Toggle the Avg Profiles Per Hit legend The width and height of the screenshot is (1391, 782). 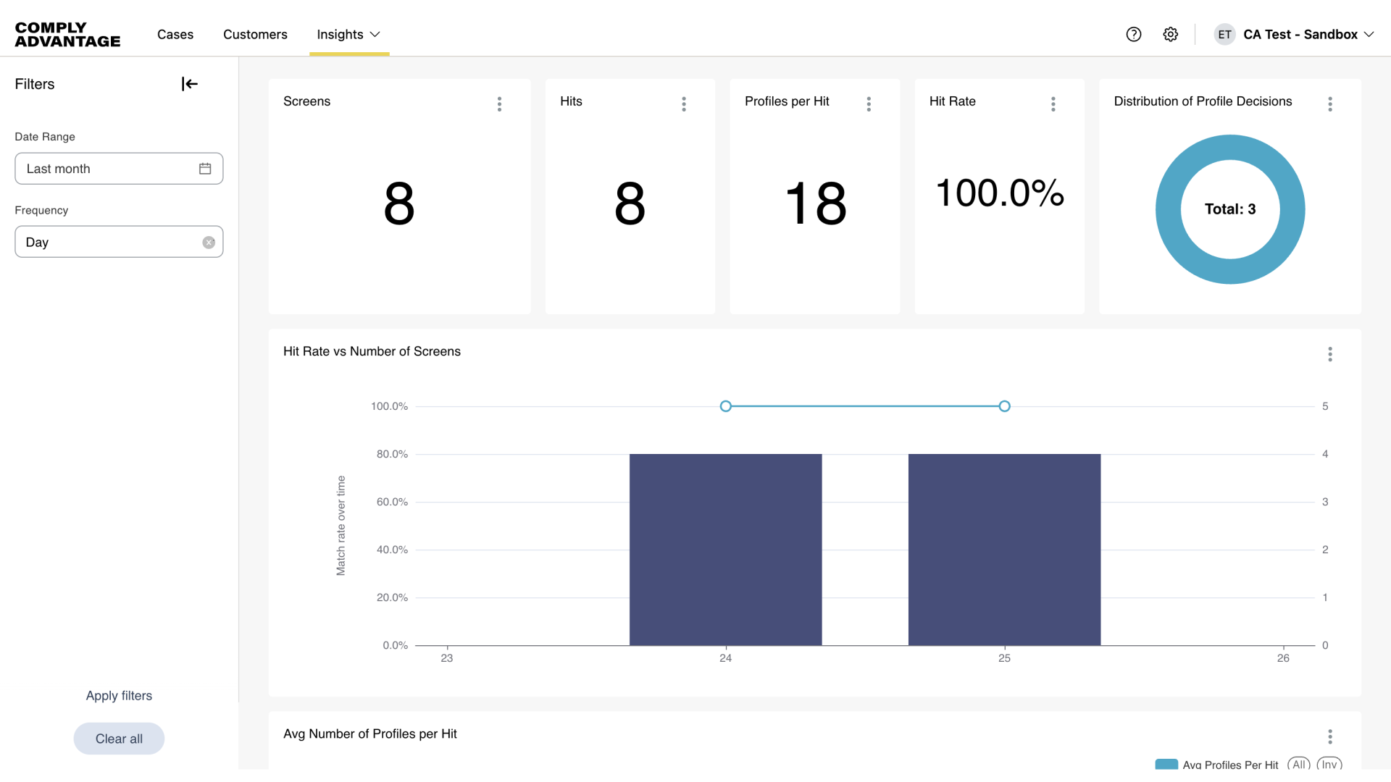(x=1166, y=764)
